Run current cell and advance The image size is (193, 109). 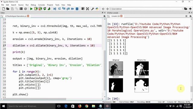(x=40, y=9)
